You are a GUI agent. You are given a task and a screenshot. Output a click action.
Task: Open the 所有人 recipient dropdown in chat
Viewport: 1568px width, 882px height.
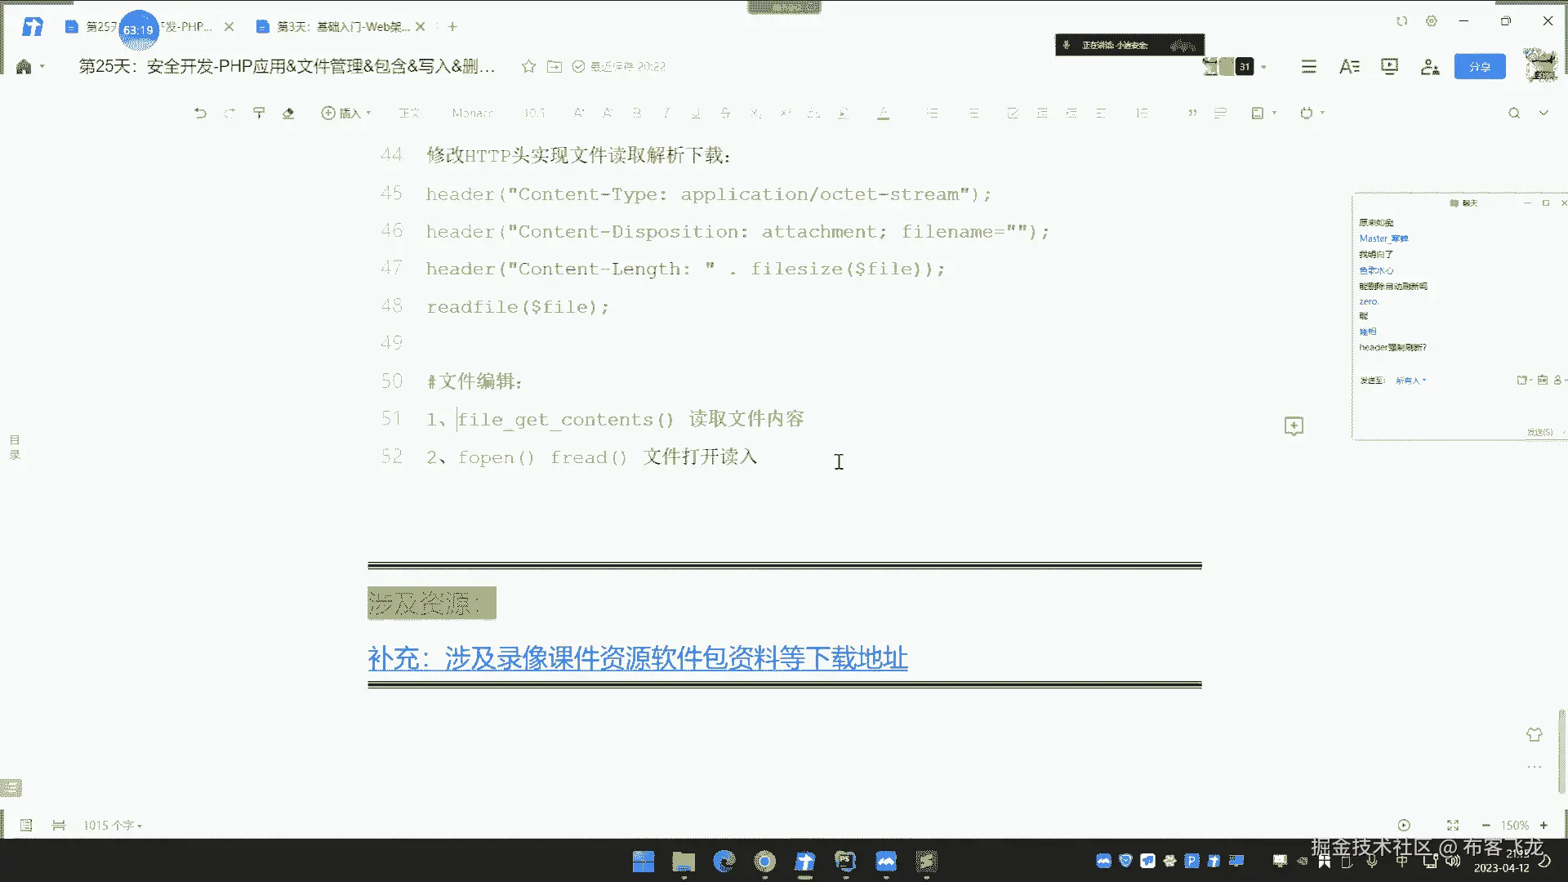click(x=1410, y=381)
